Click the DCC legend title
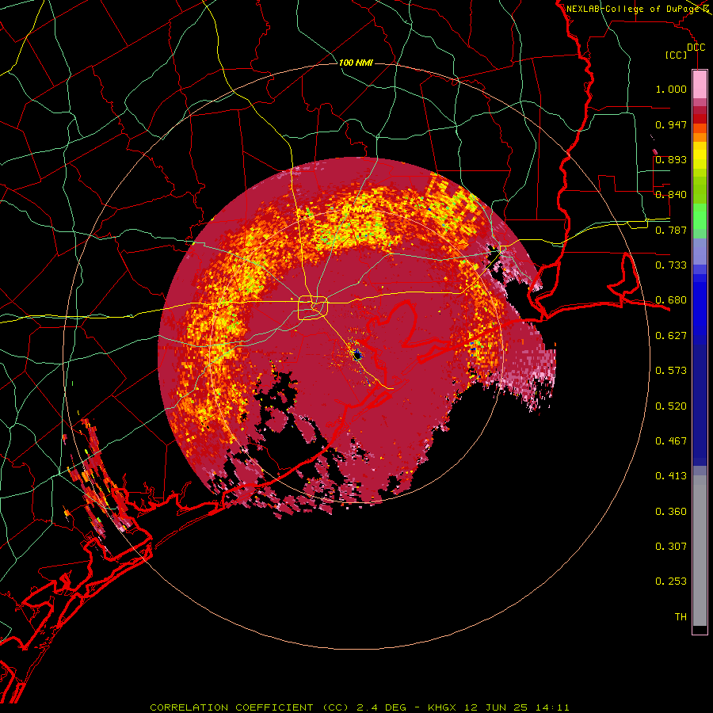The width and height of the screenshot is (713, 713). click(x=696, y=48)
